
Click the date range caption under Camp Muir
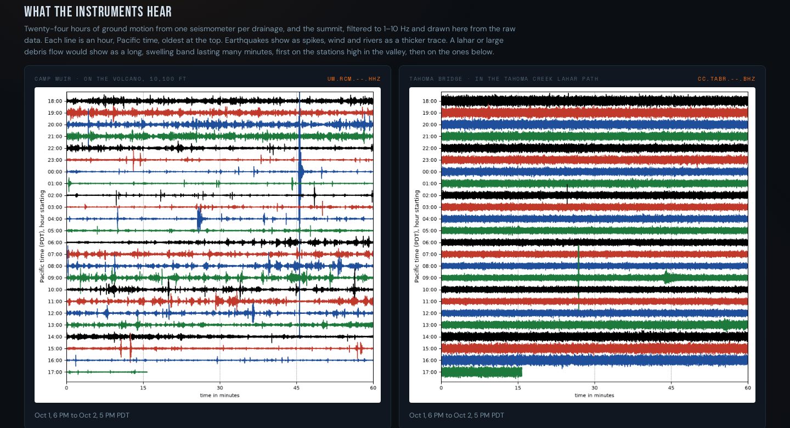pos(82,415)
